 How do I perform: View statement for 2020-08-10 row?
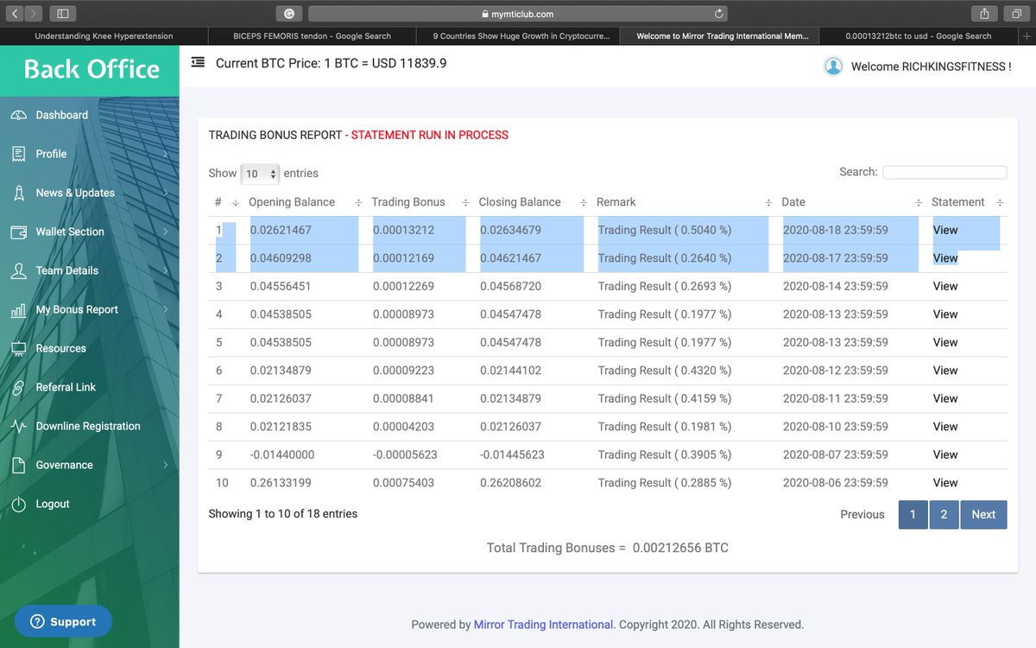pyautogui.click(x=945, y=426)
